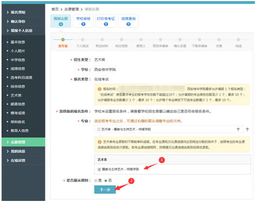The width and height of the screenshot is (256, 202).
Task: Click the info icon in 报名时间 notice
Action: pos(99,89)
